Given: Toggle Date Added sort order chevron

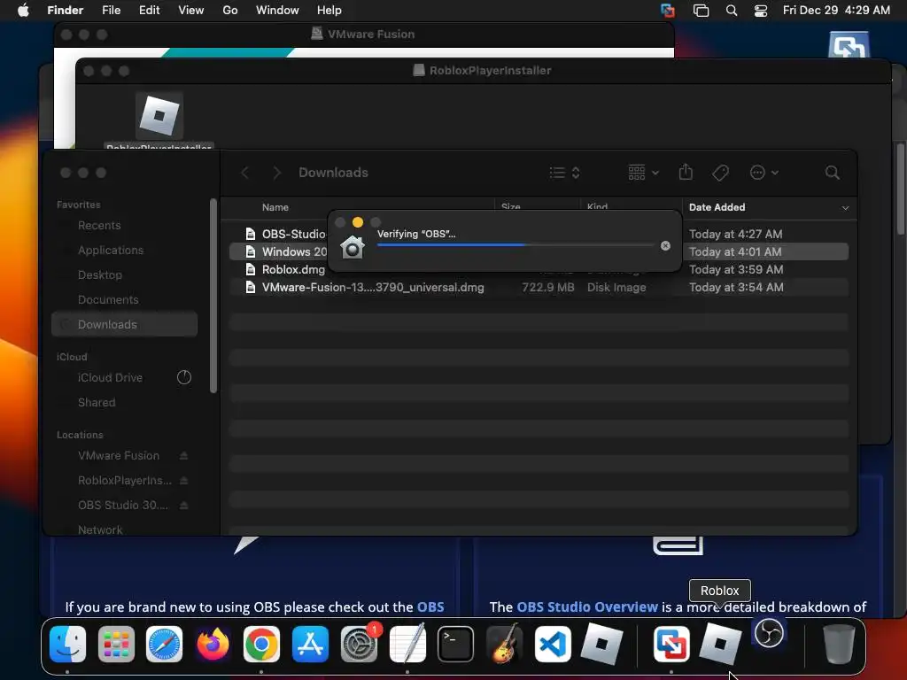Looking at the screenshot, I should 845,207.
